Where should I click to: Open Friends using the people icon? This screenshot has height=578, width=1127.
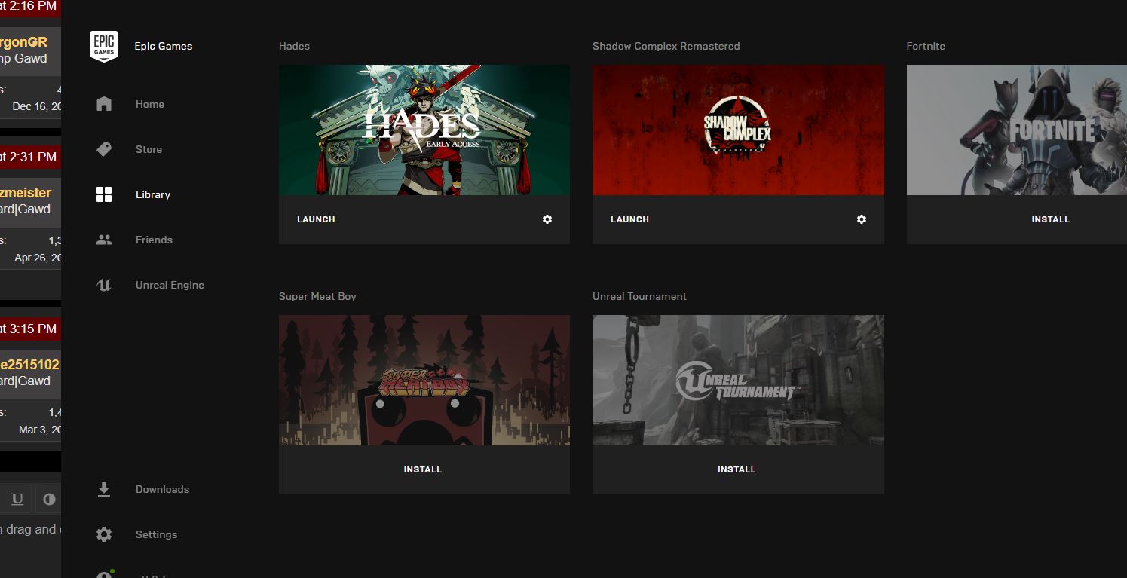click(x=104, y=240)
